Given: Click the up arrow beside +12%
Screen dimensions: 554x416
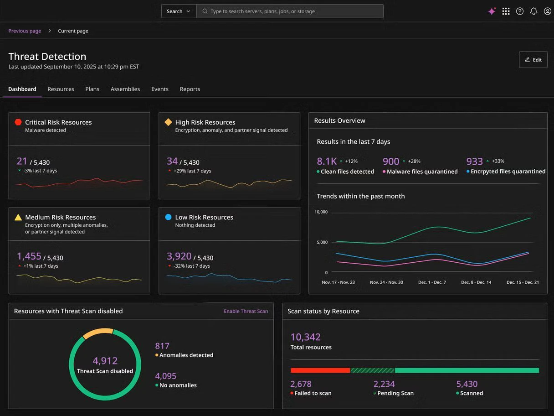Looking at the screenshot, I should click(x=341, y=161).
